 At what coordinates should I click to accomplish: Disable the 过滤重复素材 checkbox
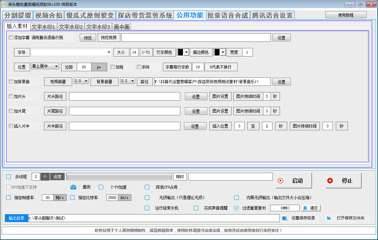(237, 208)
